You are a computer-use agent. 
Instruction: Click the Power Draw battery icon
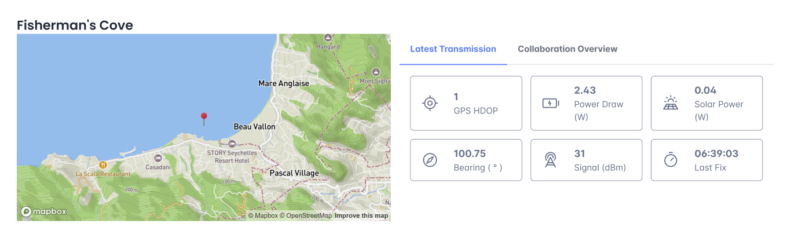point(550,103)
